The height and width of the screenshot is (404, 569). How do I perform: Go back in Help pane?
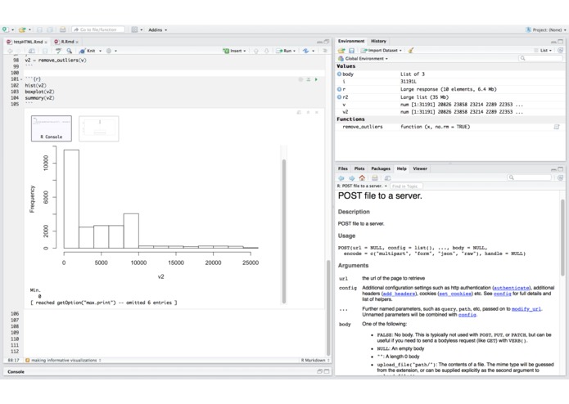click(341, 178)
